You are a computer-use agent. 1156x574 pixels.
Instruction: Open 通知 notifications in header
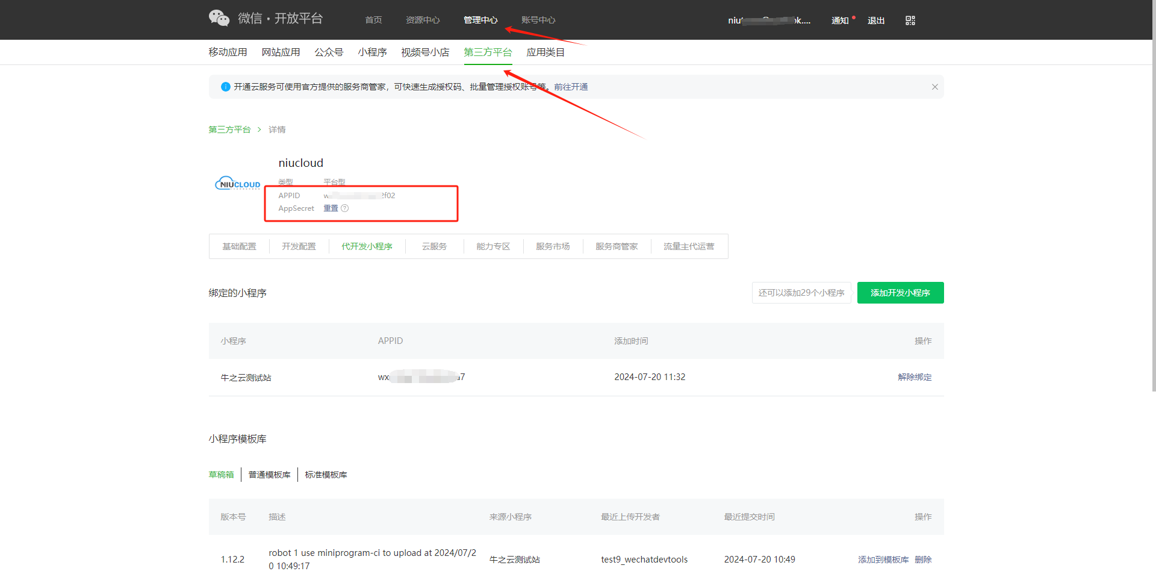tap(839, 20)
